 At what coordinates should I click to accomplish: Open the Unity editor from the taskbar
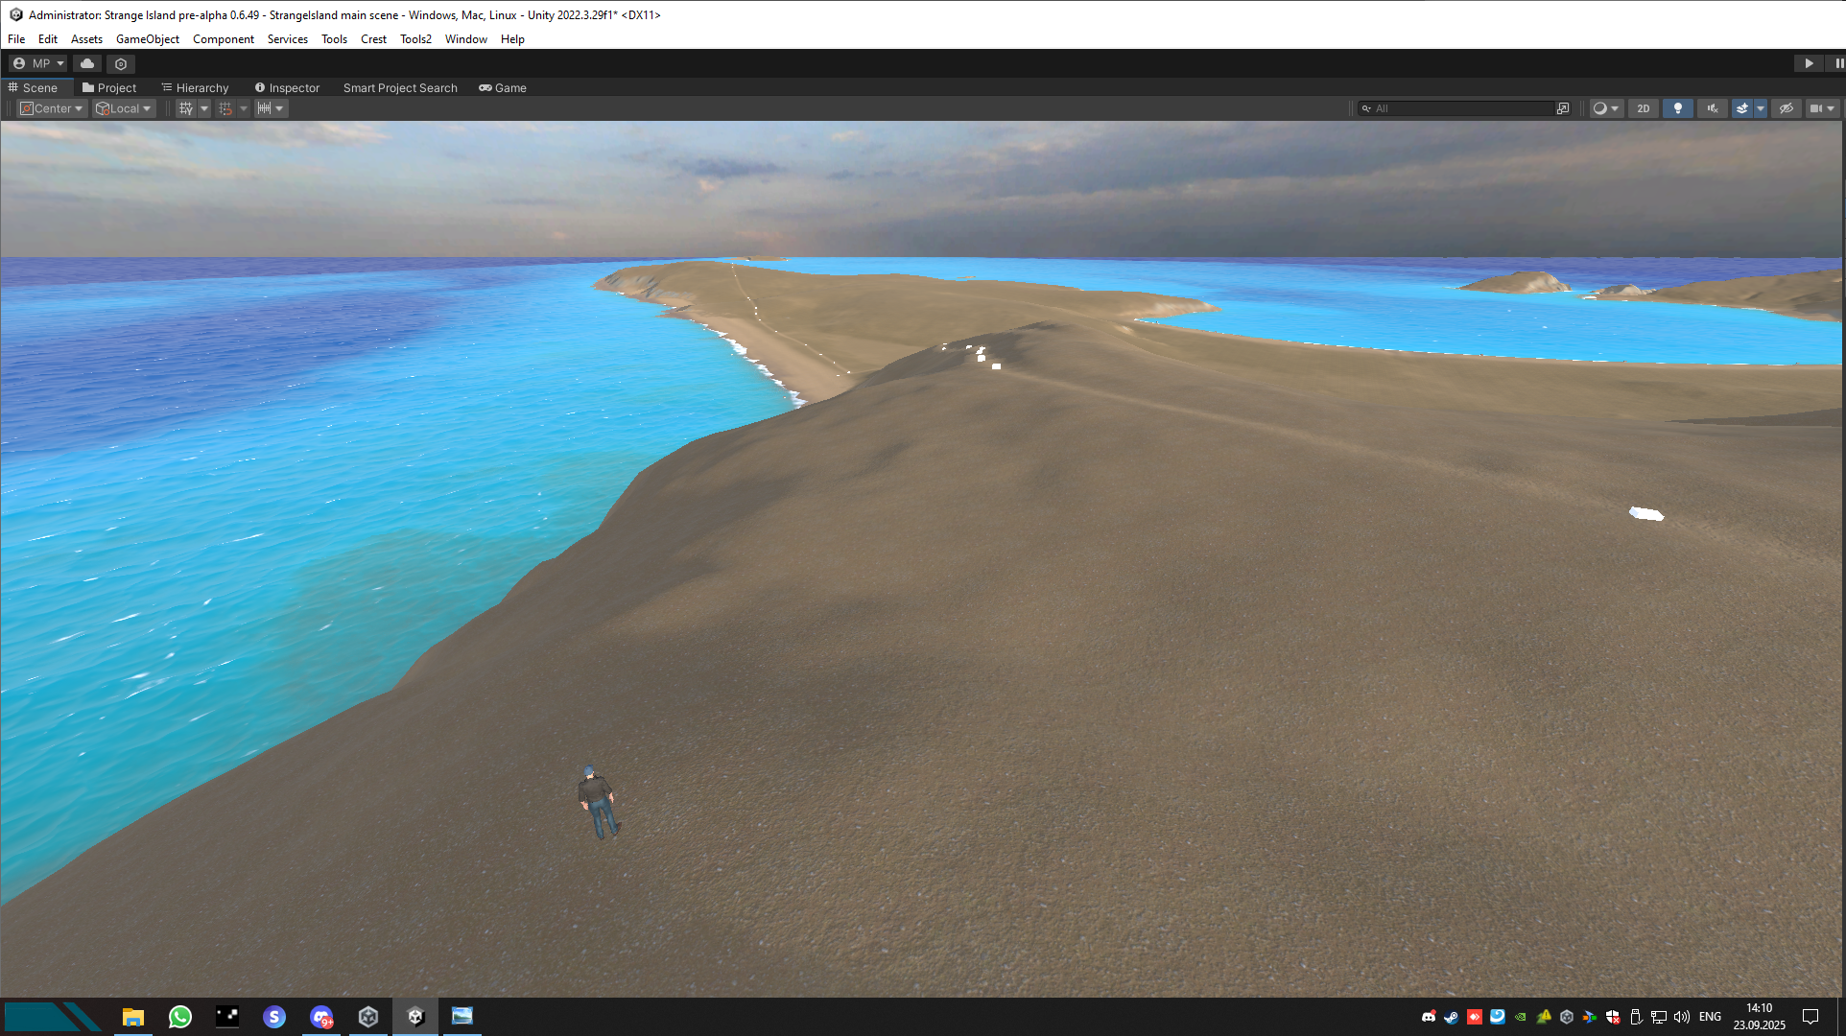coord(415,1016)
